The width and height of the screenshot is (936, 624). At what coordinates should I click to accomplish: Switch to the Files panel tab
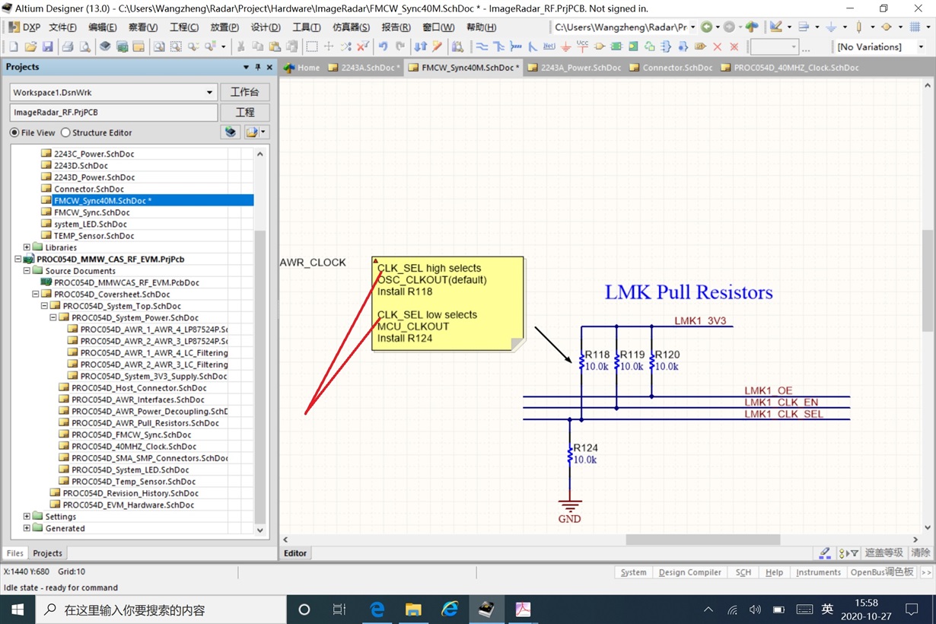(x=15, y=553)
